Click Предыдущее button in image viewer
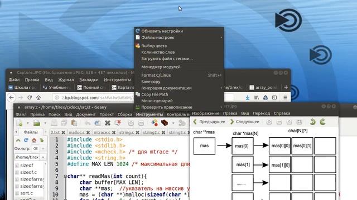The width and height of the screenshot is (357, 200). click(x=209, y=122)
